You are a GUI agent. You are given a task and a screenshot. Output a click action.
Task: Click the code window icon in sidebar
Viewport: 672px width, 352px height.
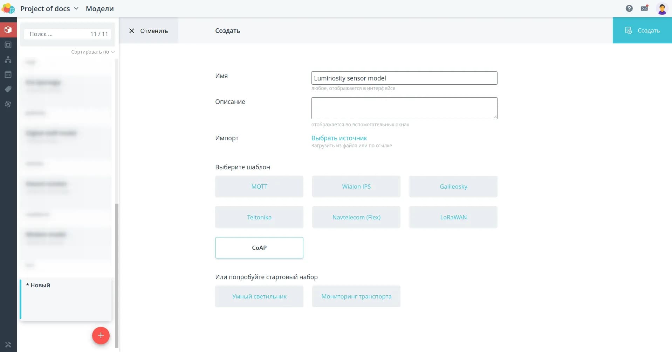click(x=8, y=75)
